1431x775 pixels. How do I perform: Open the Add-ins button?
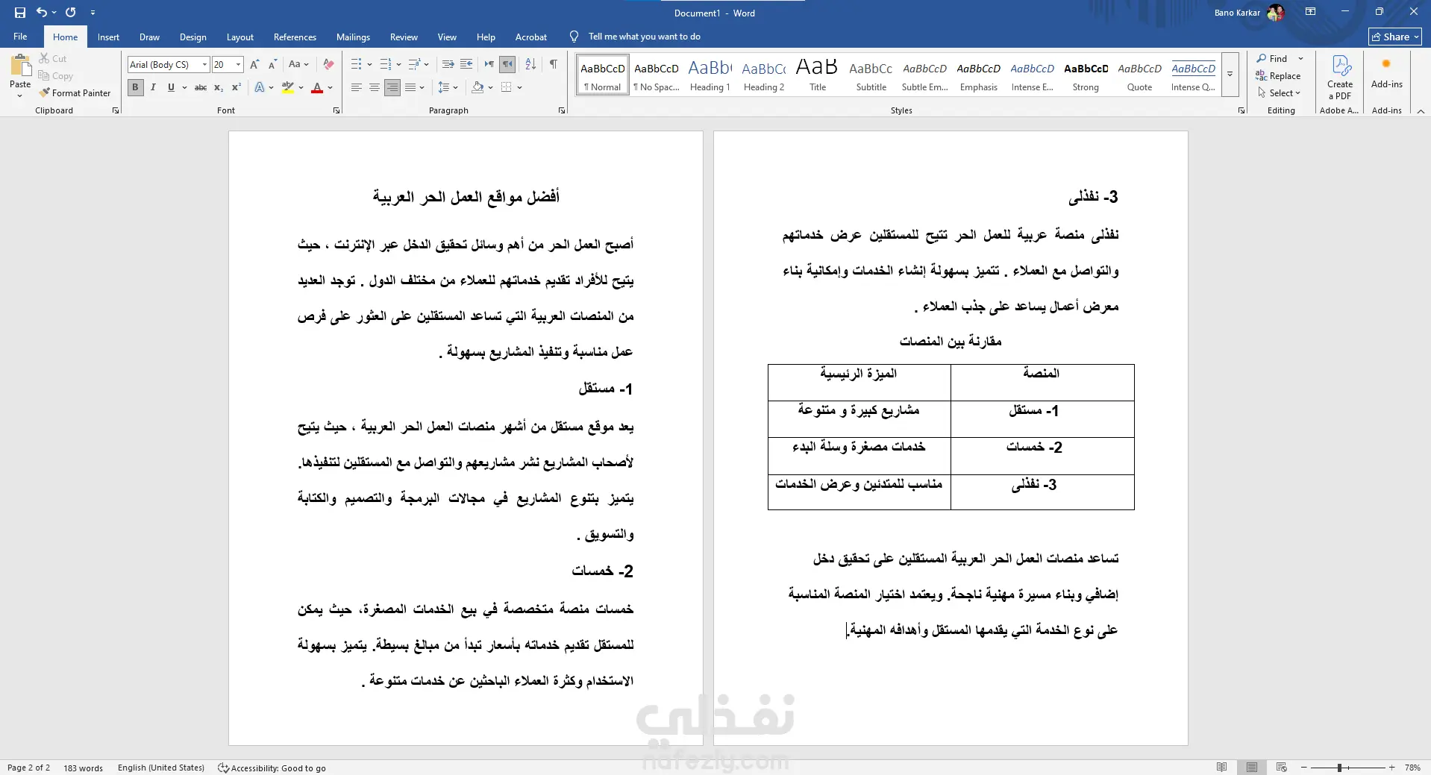[1386, 73]
